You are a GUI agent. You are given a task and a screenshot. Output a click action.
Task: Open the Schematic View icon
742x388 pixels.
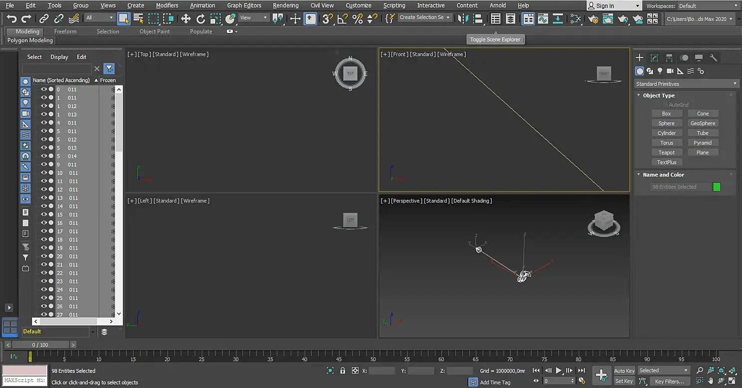(x=575, y=19)
